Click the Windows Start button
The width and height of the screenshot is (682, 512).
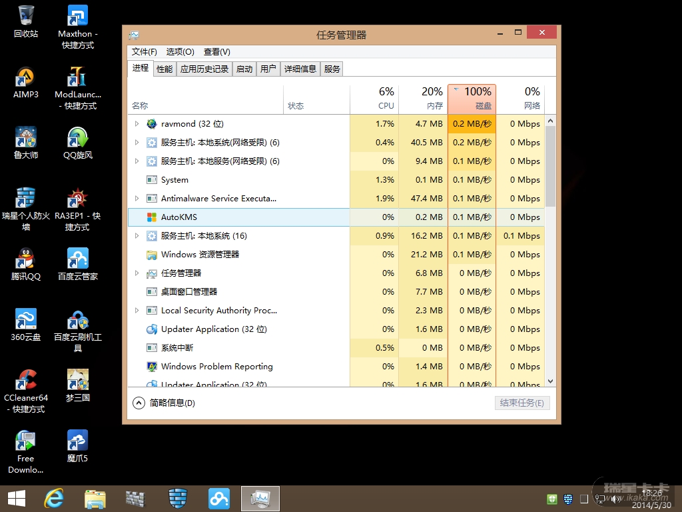(17, 499)
